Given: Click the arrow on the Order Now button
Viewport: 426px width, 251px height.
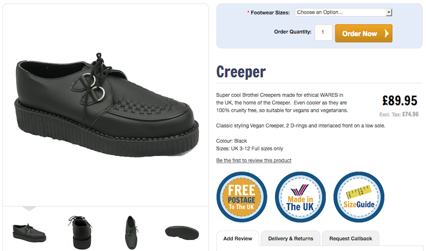Looking at the screenshot, I should [x=387, y=33].
